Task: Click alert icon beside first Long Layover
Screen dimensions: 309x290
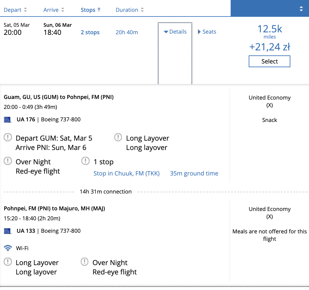Action: [118, 137]
